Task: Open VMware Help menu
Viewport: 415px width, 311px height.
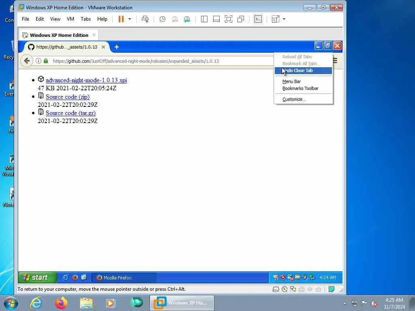Action: pyautogui.click(x=102, y=19)
